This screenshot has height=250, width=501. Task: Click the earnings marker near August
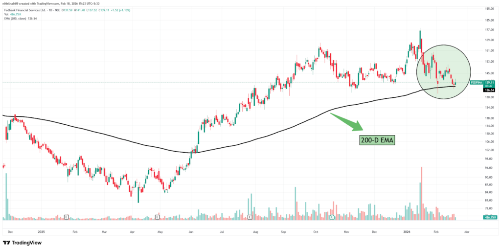point(250,216)
